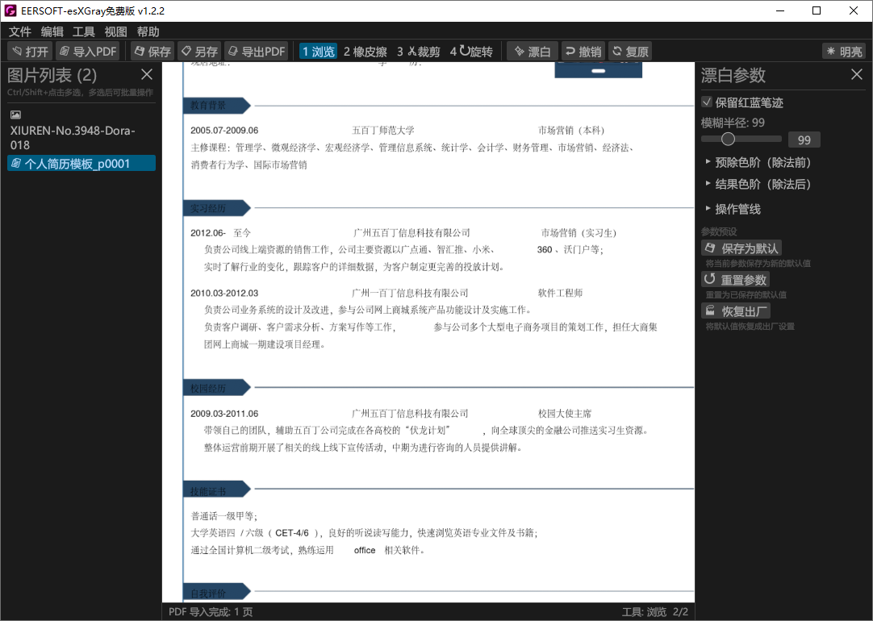Open the 文件 menu
Image resolution: width=873 pixels, height=621 pixels.
20,31
